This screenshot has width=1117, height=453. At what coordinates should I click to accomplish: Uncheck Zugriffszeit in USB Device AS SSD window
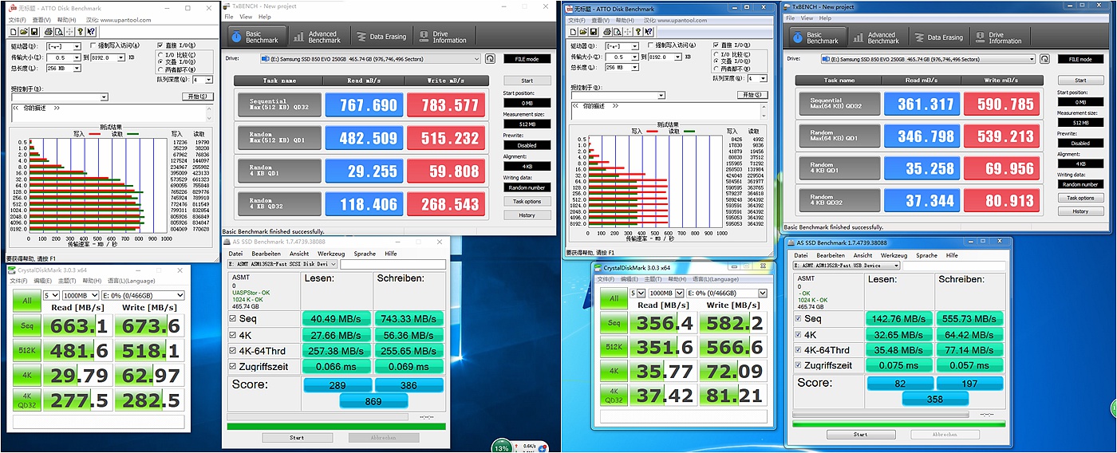(x=798, y=364)
